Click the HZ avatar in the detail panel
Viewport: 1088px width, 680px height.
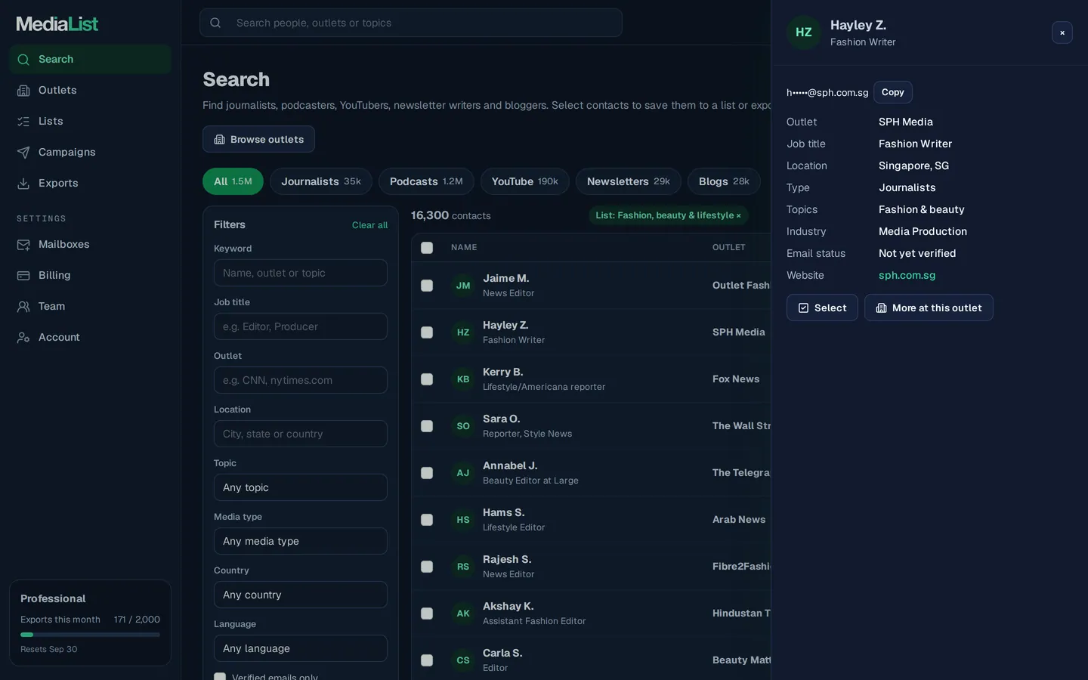click(x=804, y=32)
